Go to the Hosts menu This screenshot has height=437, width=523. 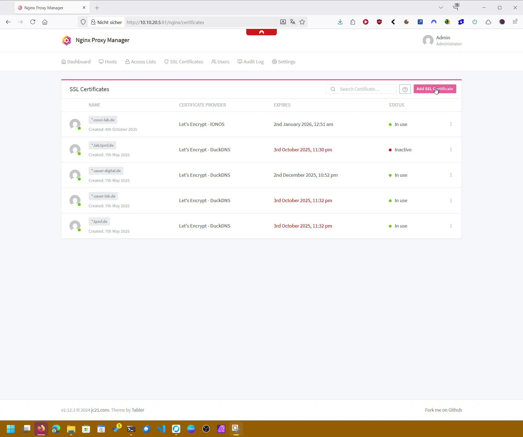(108, 62)
